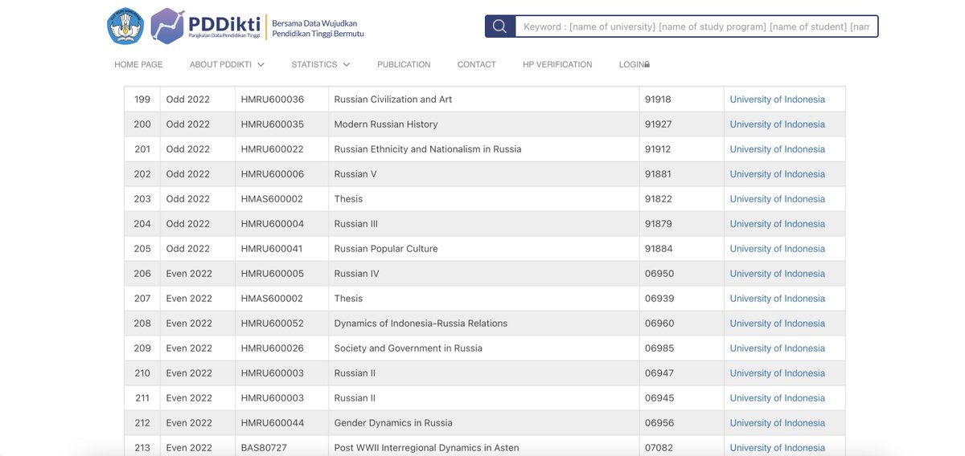This screenshot has width=965, height=456.
Task: Select class number 06950
Action: pos(659,274)
